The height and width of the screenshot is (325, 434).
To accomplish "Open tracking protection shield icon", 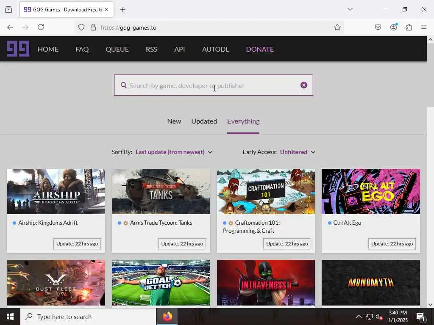I will point(81,28).
